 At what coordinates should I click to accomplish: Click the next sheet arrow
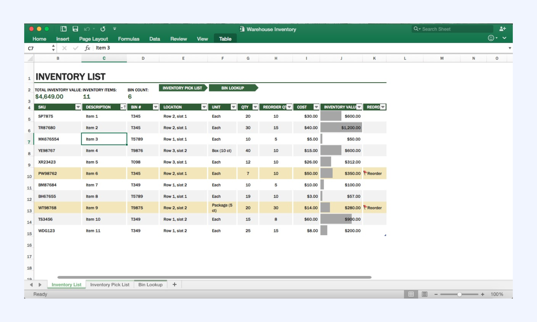[x=40, y=285]
